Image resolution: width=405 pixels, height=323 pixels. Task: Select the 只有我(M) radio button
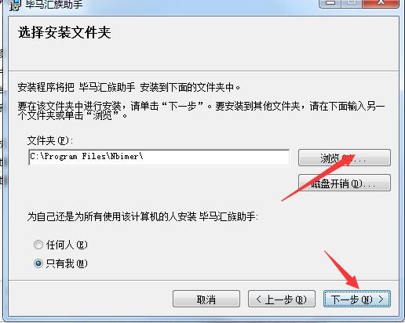coord(38,263)
